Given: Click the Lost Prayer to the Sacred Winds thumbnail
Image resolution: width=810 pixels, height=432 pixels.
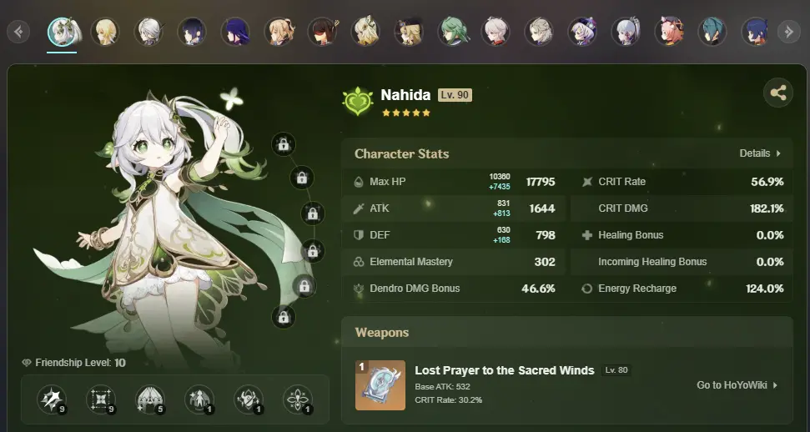Looking at the screenshot, I should click(380, 385).
